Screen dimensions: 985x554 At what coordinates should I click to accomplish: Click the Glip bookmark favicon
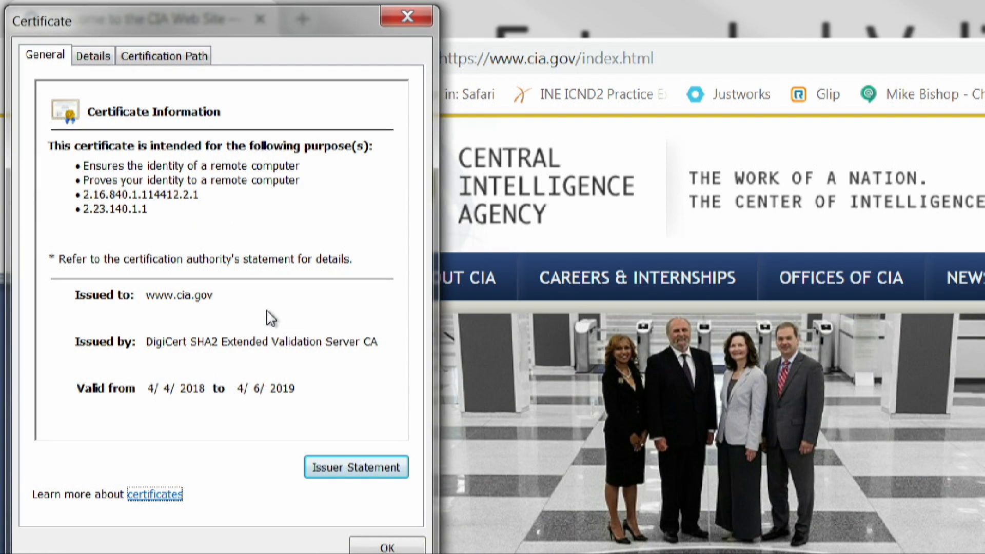pos(799,94)
